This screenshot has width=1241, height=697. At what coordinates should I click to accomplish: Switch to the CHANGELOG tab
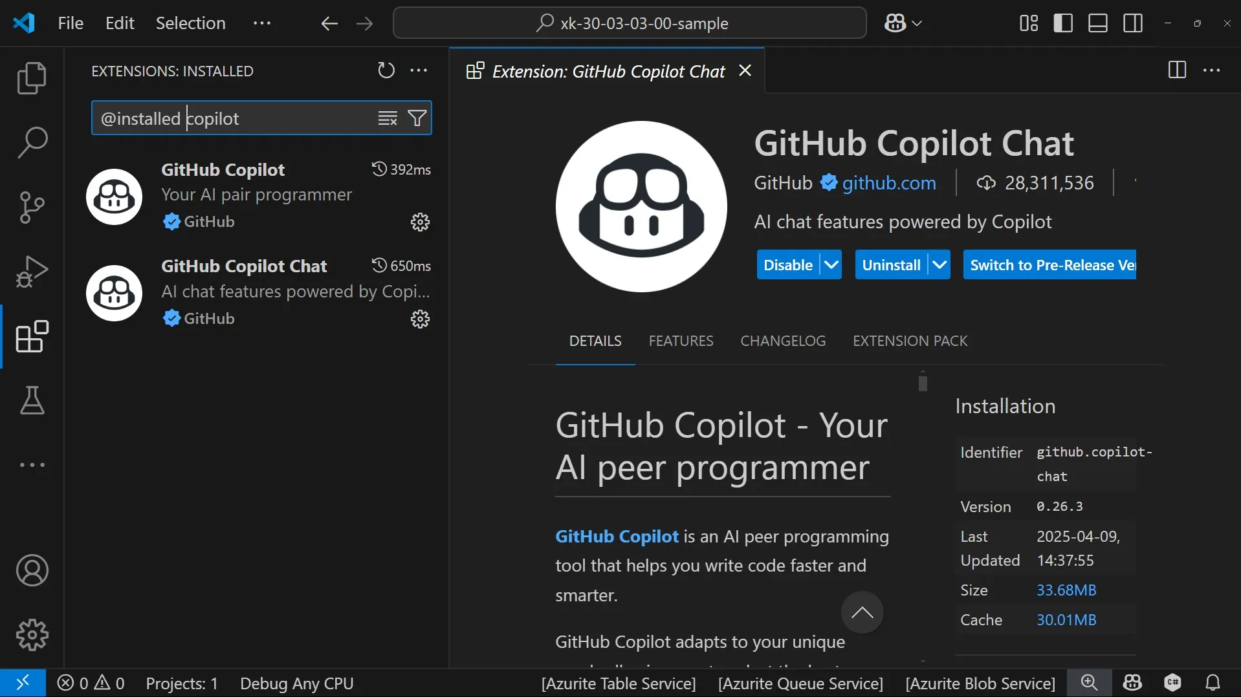click(x=783, y=341)
